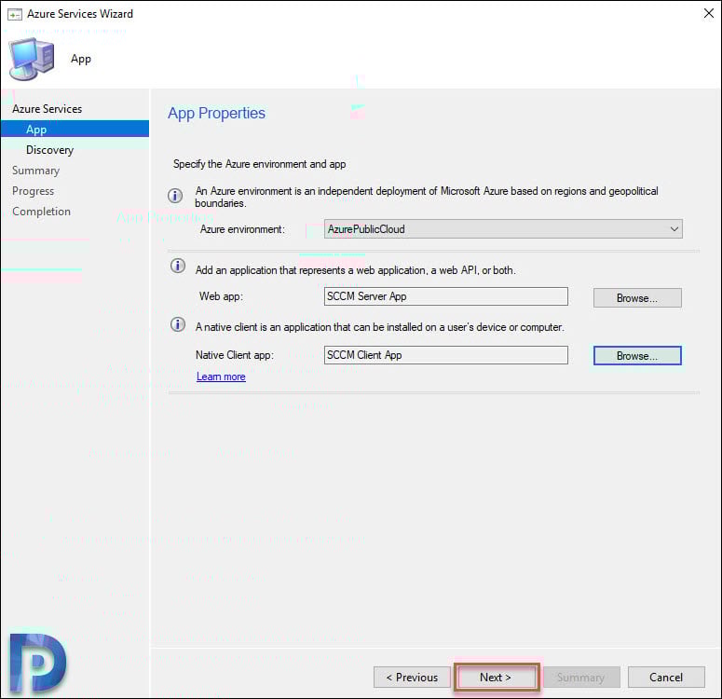Image resolution: width=722 pixels, height=699 pixels.
Task: Click the info icon beside native client description
Action: coord(178,325)
